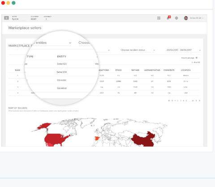Go to the next page arrow in pagination
Screen dimensions: 215x187
click(196, 101)
